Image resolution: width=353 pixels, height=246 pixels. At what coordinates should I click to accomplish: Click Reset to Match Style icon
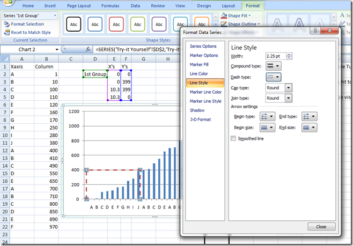click(6, 33)
